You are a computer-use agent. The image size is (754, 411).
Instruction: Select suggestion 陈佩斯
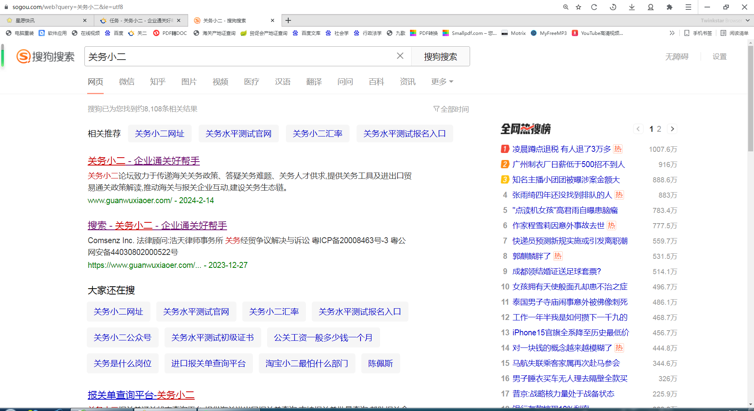point(381,364)
